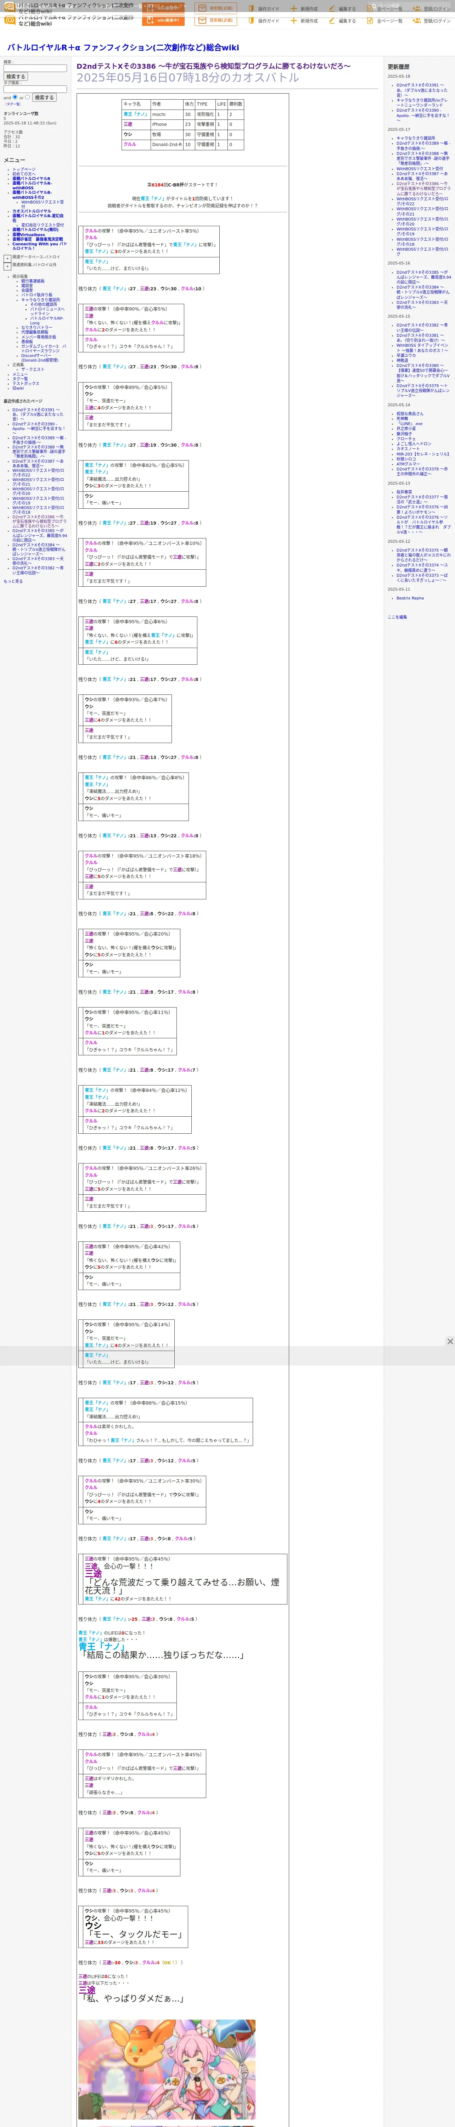
Task: Open the 初めての方へ menu link
Action: [24, 174]
